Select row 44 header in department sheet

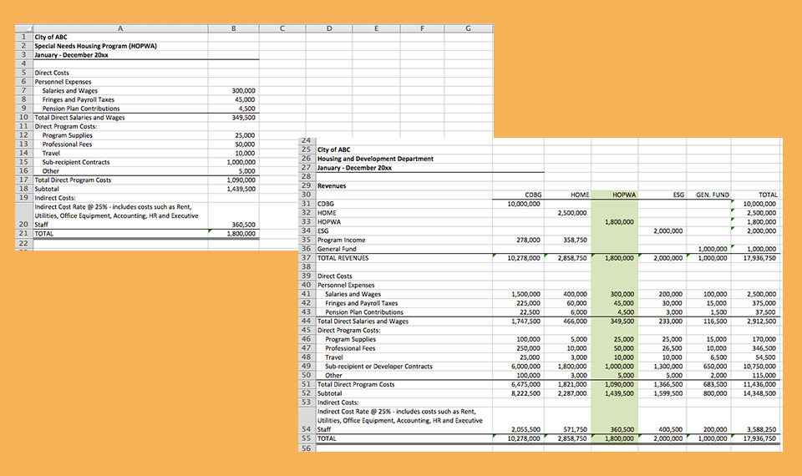(307, 322)
